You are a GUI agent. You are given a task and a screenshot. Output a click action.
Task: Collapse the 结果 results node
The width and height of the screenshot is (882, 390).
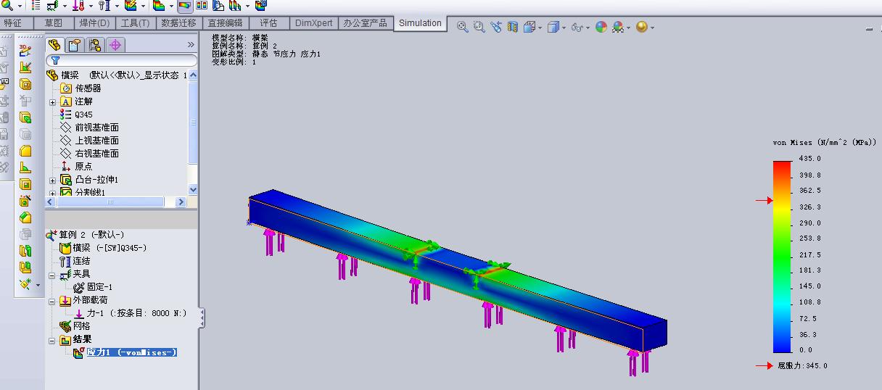(52, 341)
